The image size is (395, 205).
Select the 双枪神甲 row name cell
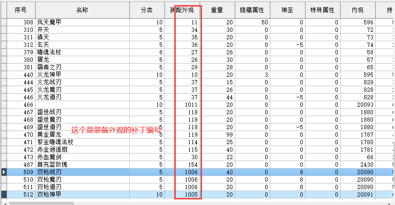[x=49, y=194]
